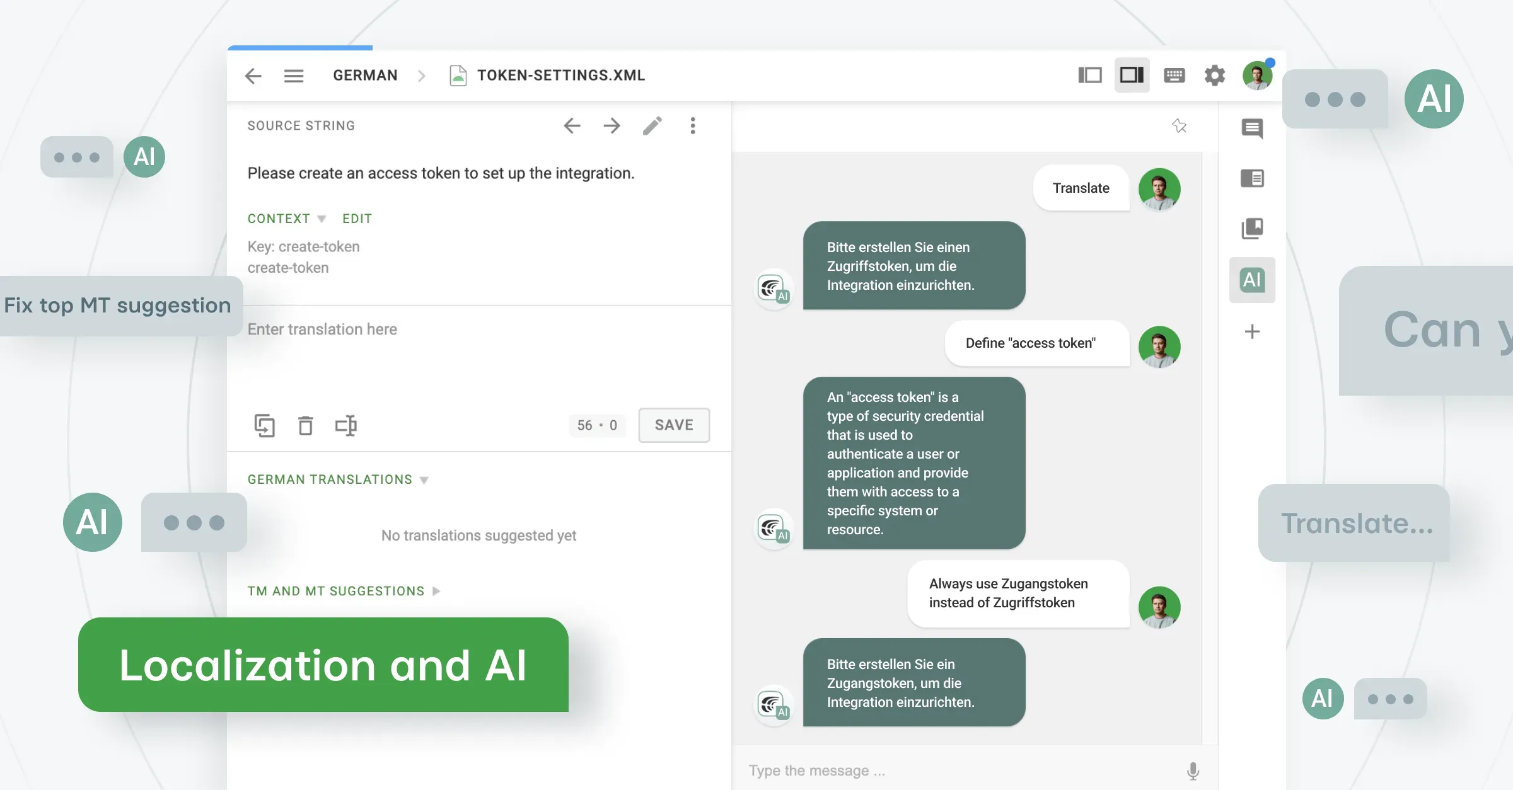This screenshot has width=1513, height=790.
Task: Delete the translation using the trash icon
Action: [306, 425]
